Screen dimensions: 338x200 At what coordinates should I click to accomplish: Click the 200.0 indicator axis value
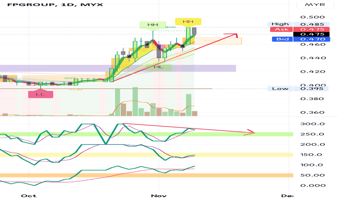pyautogui.click(x=312, y=144)
